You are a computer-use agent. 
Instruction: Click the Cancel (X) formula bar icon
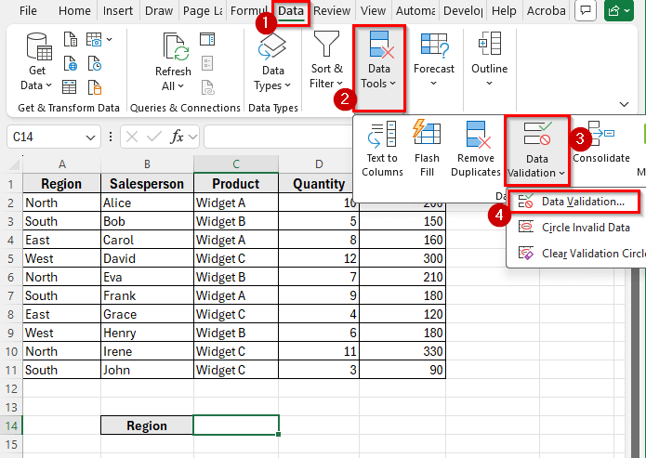pos(132,137)
